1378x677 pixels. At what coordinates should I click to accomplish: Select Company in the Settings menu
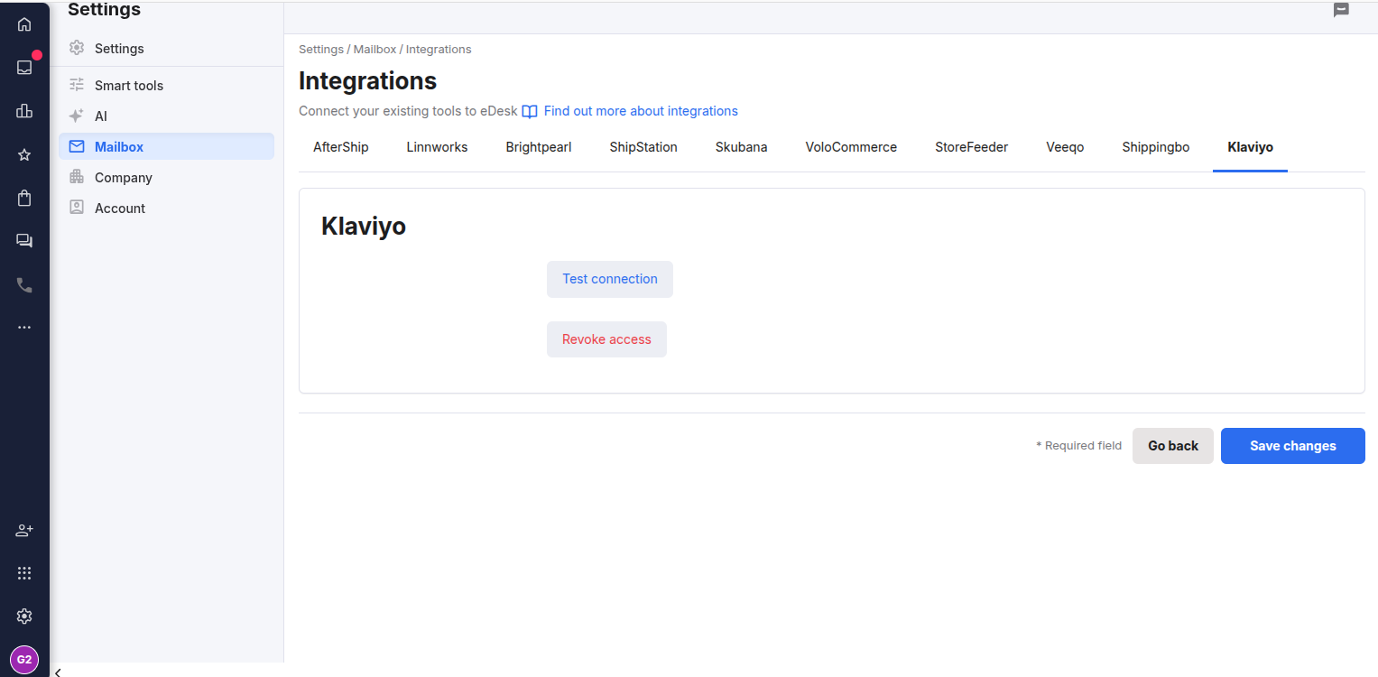coord(123,177)
